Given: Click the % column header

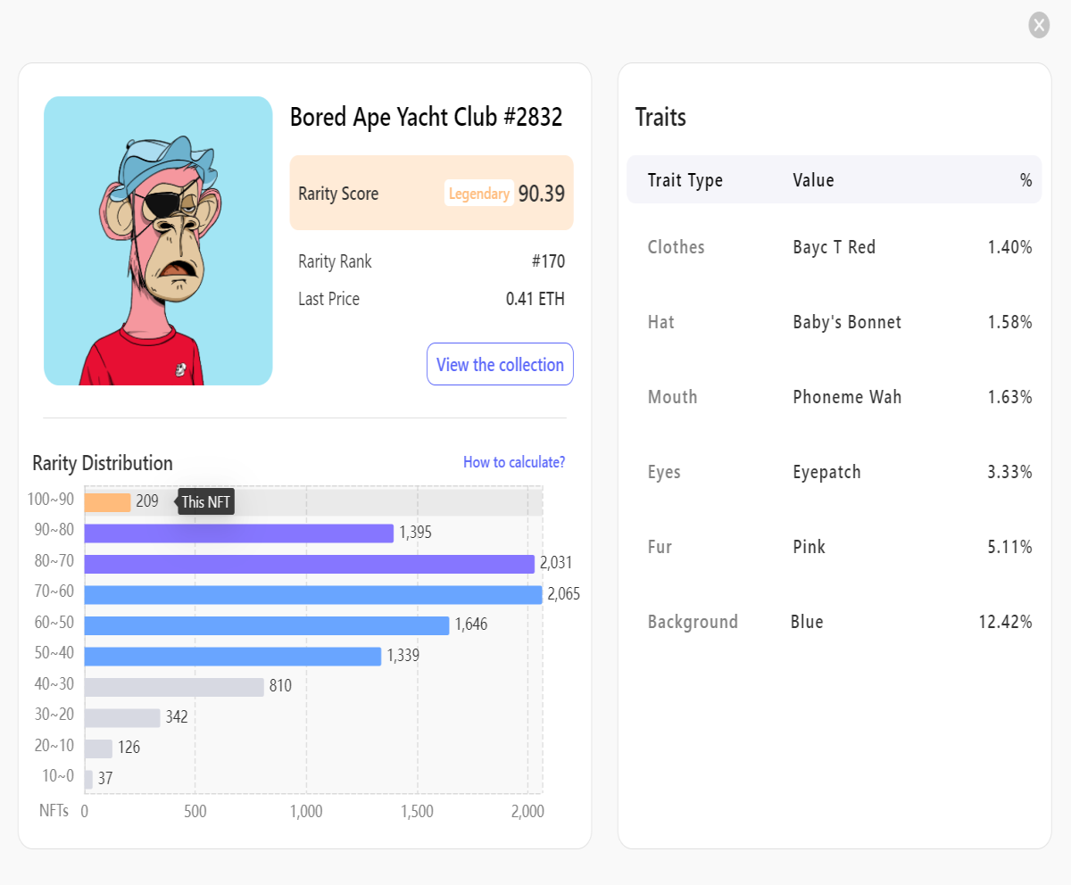Looking at the screenshot, I should click(x=1025, y=180).
